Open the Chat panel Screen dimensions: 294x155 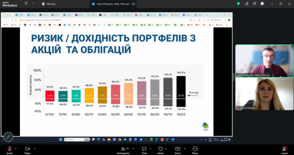pyautogui.click(x=144, y=150)
